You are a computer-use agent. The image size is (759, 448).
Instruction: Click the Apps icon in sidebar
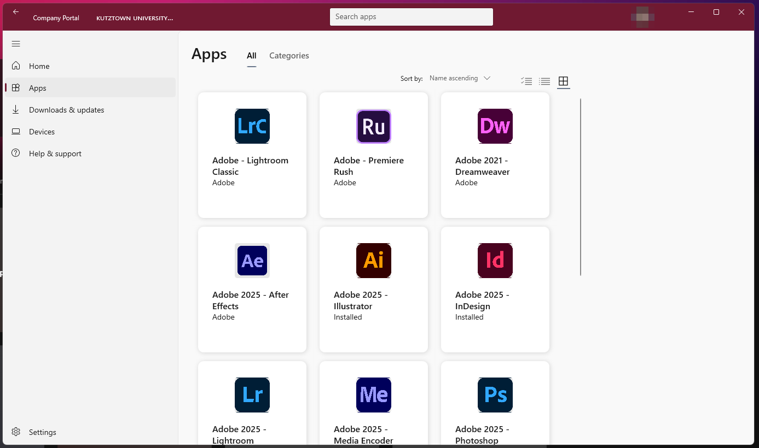16,87
